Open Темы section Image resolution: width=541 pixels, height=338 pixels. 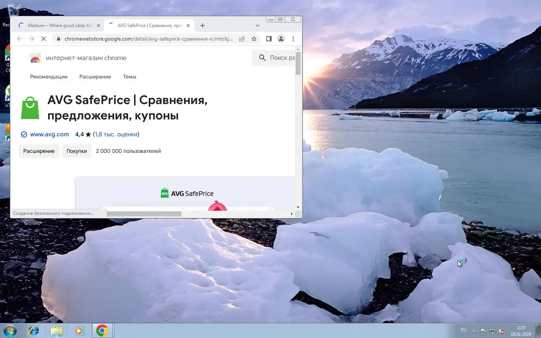[x=130, y=77]
